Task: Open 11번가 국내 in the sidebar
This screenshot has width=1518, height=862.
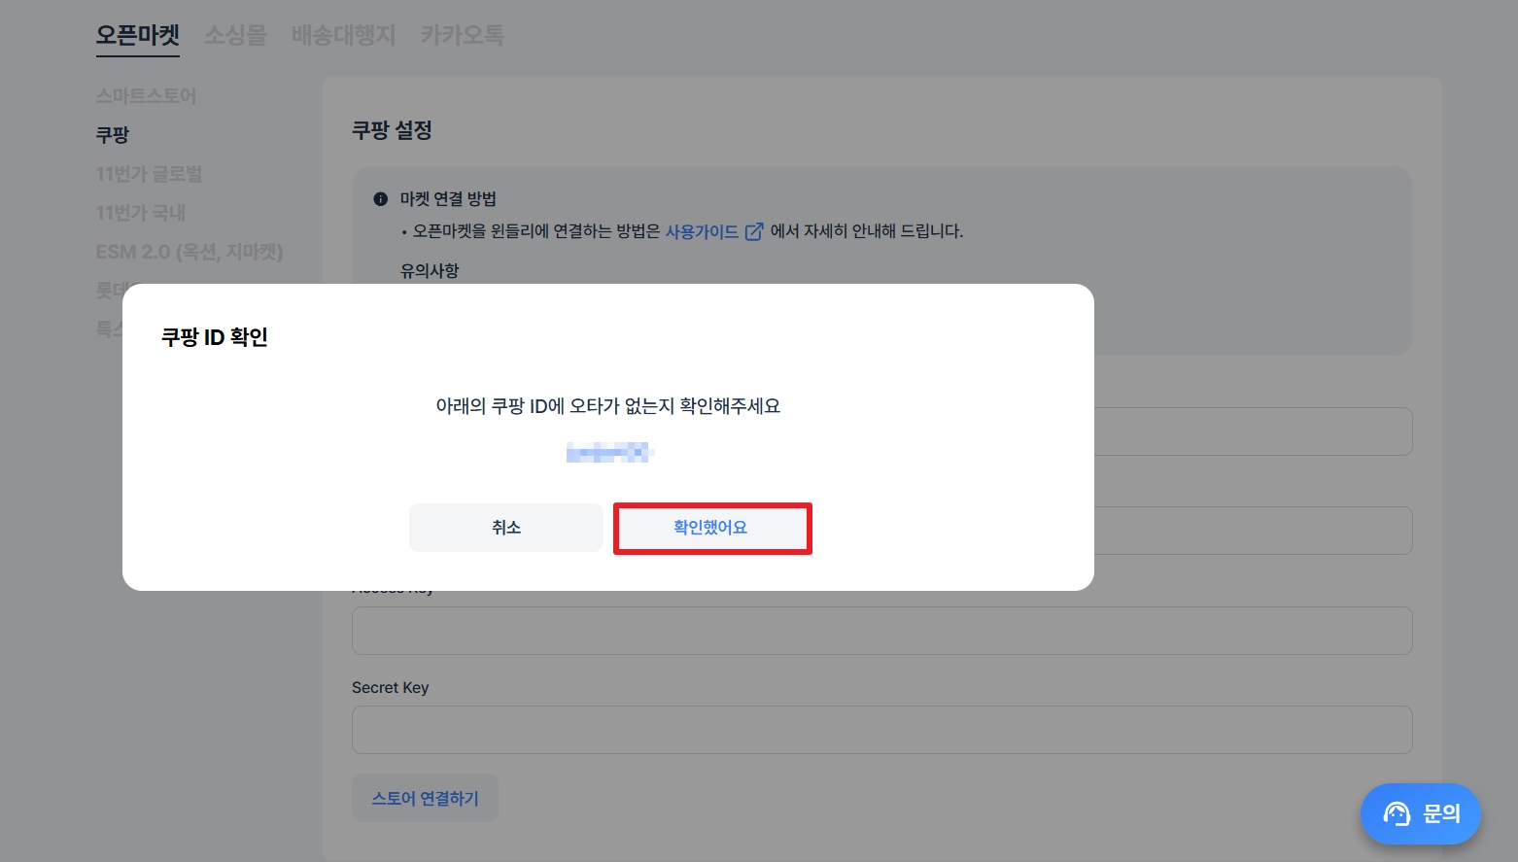Action: (x=141, y=213)
